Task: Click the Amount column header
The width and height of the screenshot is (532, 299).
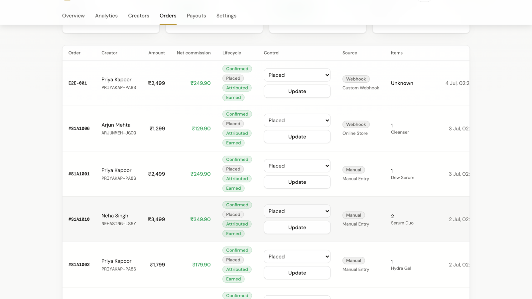Action: coord(157,53)
